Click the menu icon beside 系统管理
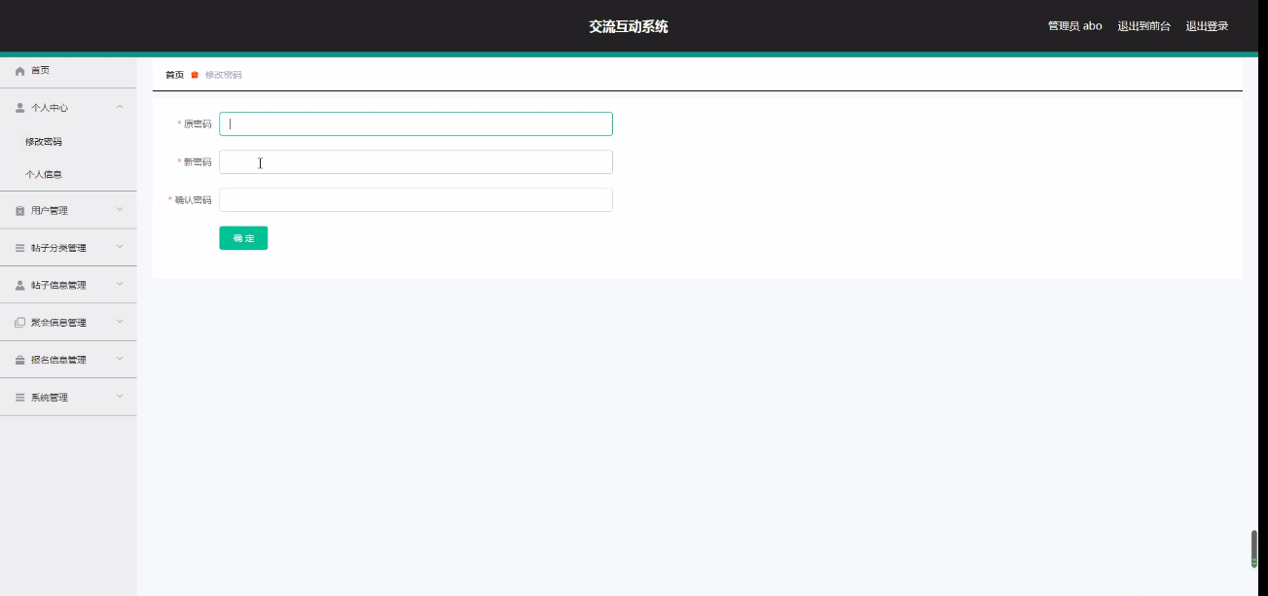 (19, 398)
